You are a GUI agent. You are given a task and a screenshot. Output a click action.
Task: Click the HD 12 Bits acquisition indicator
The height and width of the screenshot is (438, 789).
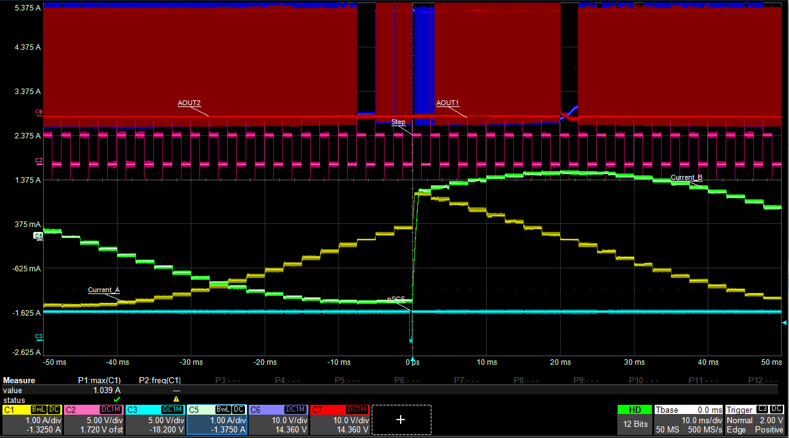635,414
